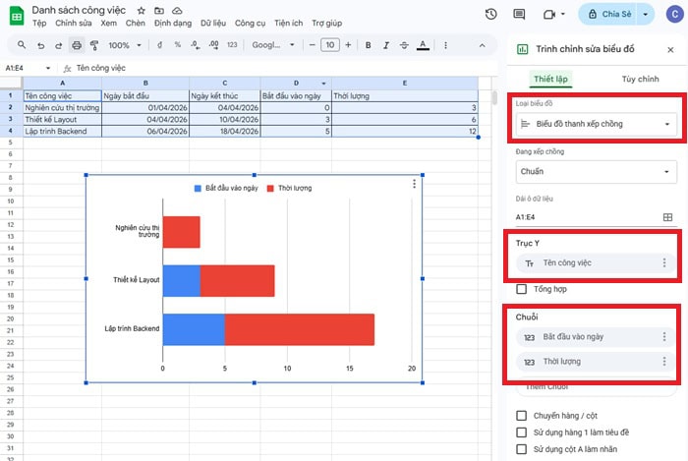This screenshot has height=461, width=688.
Task: Enable the Tổng hợp checkbox
Action: coord(522,289)
